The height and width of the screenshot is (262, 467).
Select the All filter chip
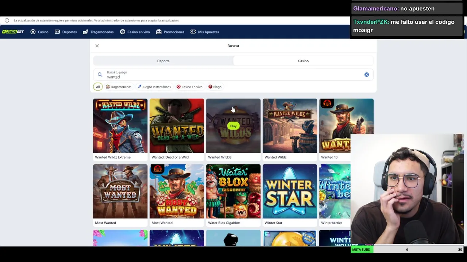pyautogui.click(x=98, y=87)
